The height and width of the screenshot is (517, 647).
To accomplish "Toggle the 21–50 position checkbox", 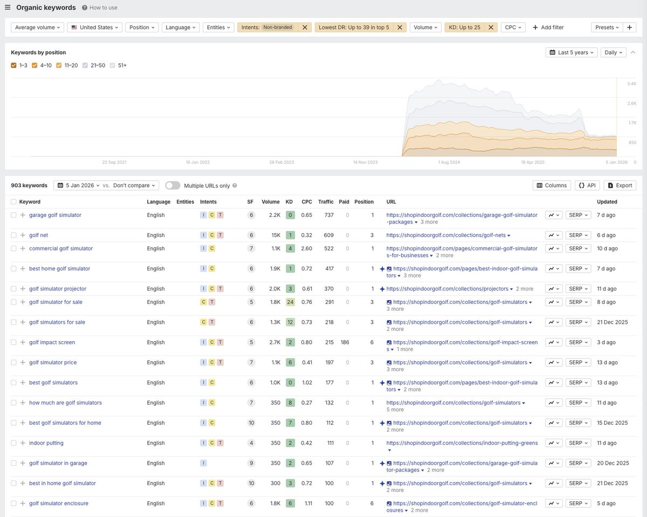I will click(85, 65).
